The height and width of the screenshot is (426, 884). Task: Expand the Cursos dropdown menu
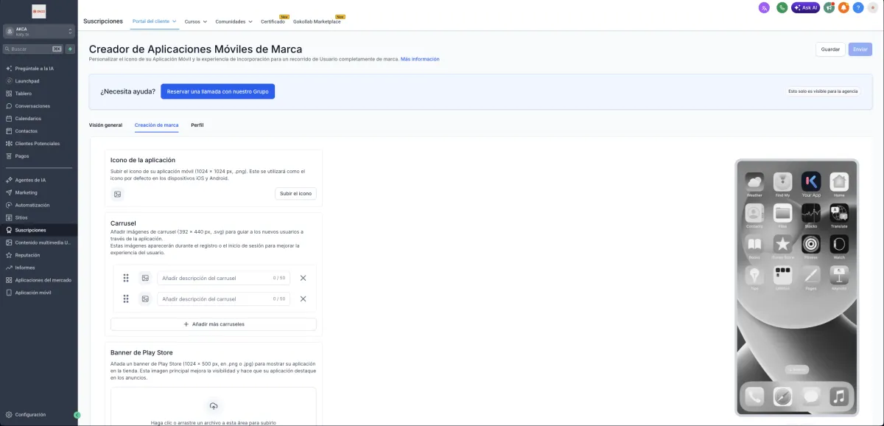point(195,22)
